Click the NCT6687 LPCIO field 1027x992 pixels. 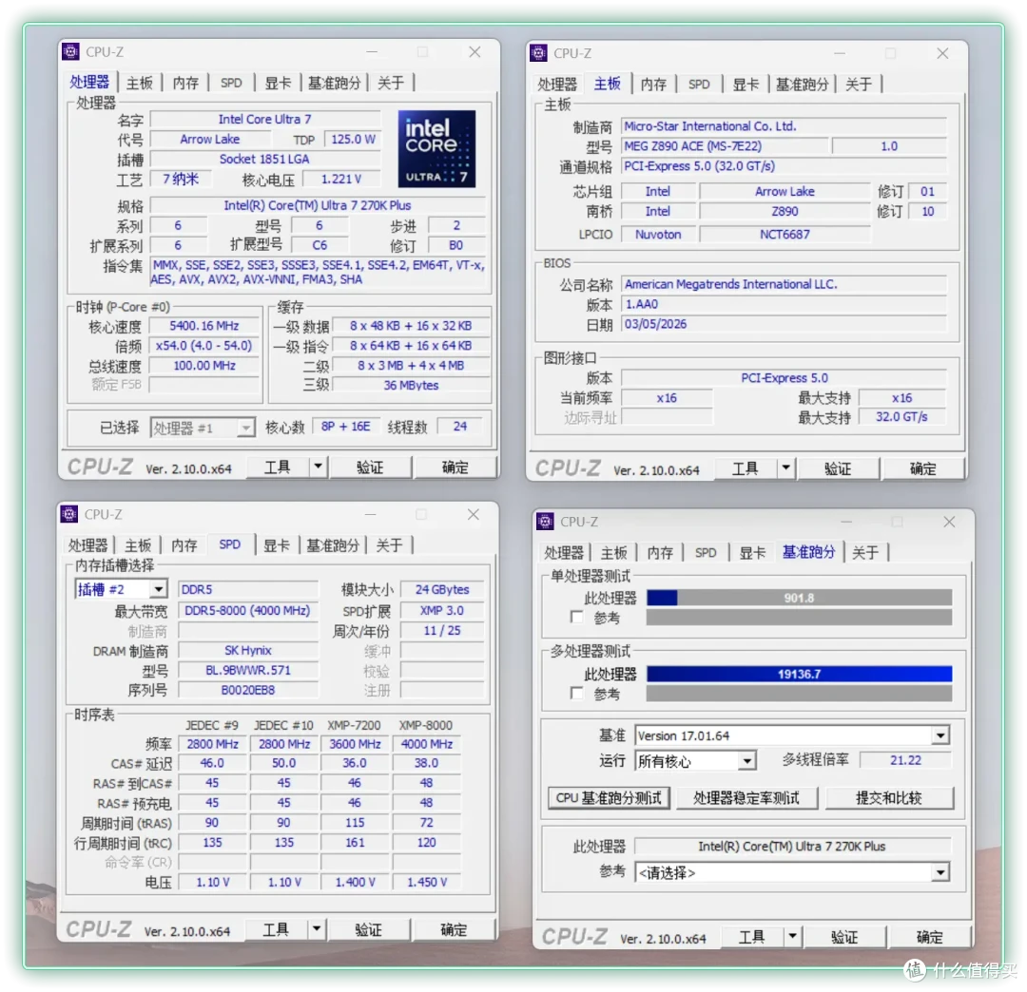click(x=785, y=235)
